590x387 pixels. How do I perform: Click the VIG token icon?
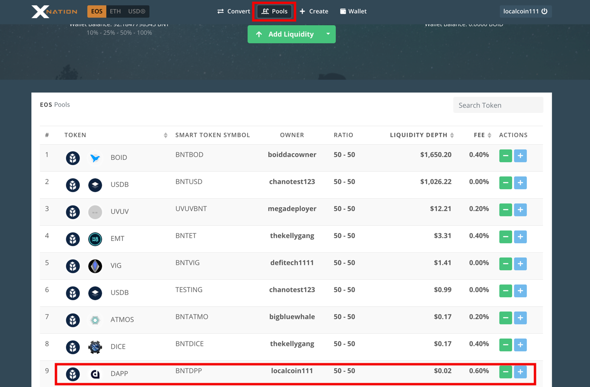pos(95,266)
